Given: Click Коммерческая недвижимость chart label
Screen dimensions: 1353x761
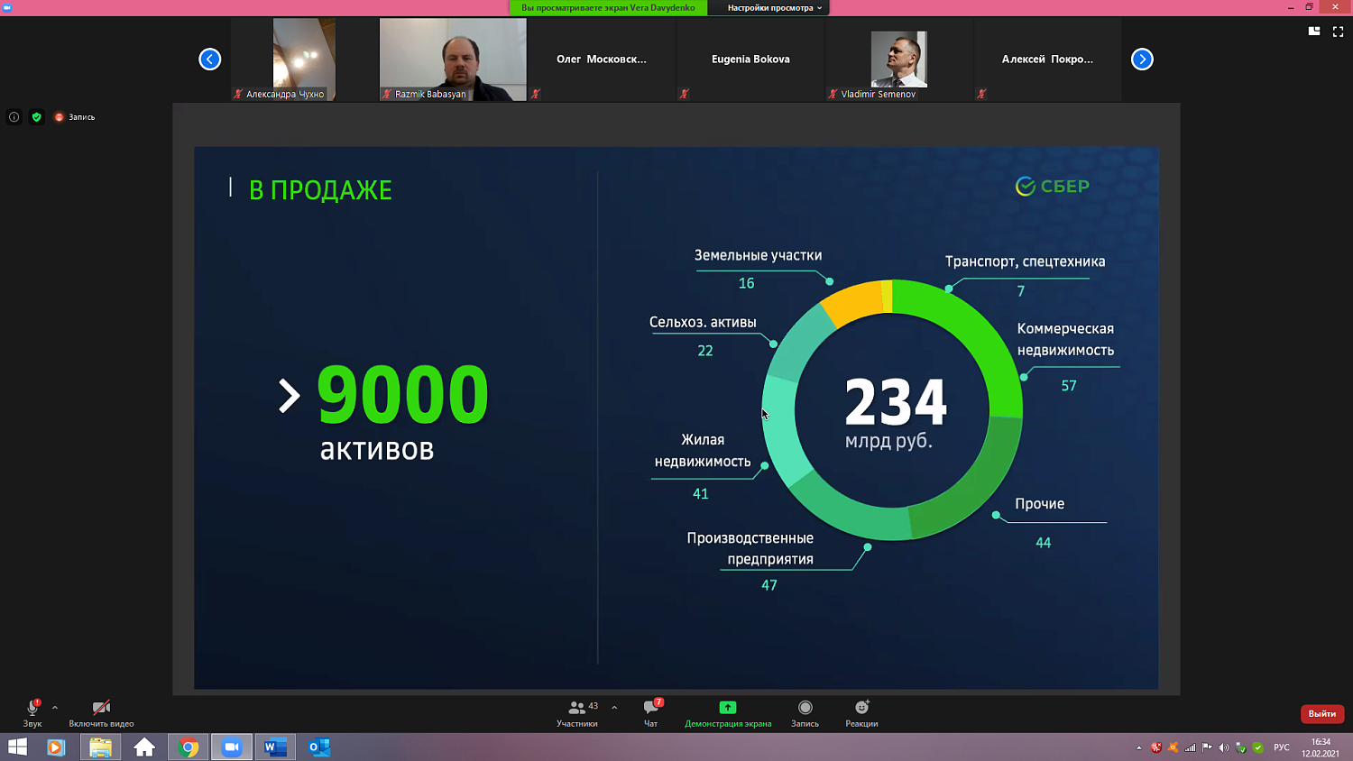Looking at the screenshot, I should [1065, 339].
